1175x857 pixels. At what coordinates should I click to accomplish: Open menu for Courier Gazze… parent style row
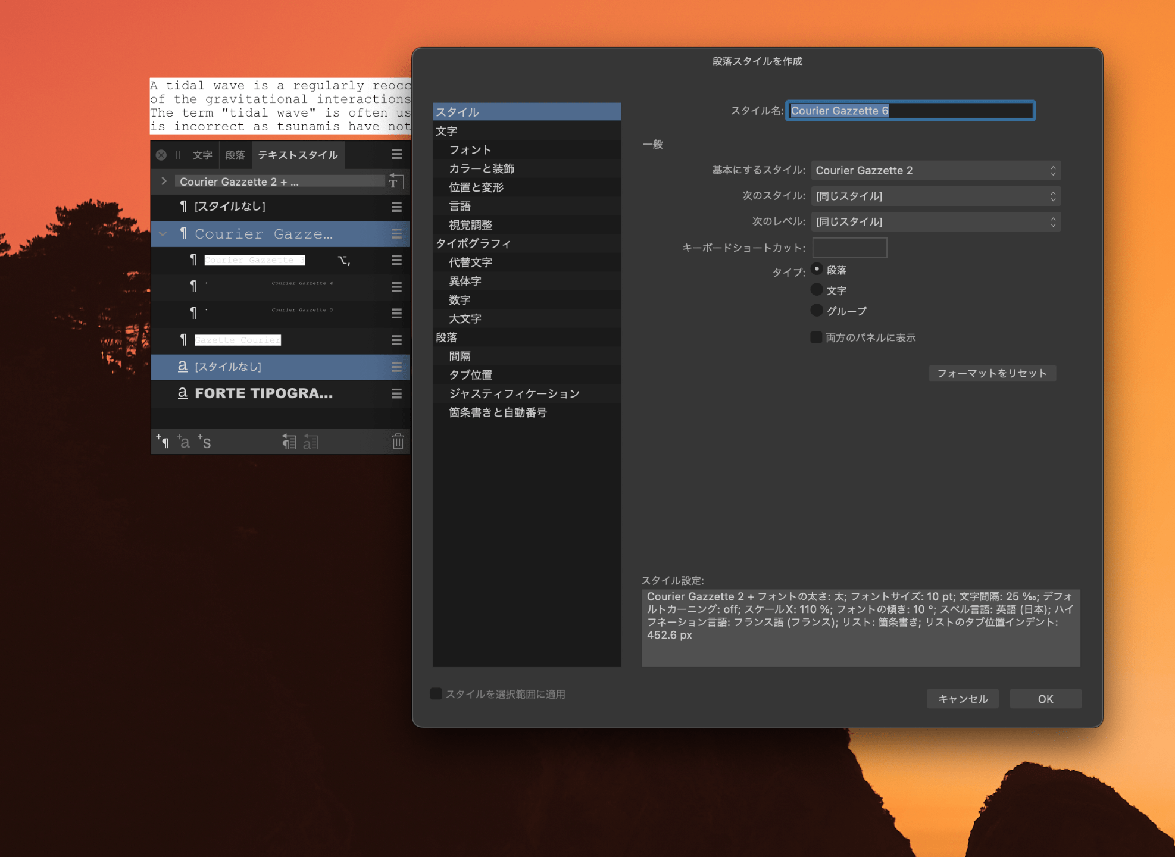point(396,234)
